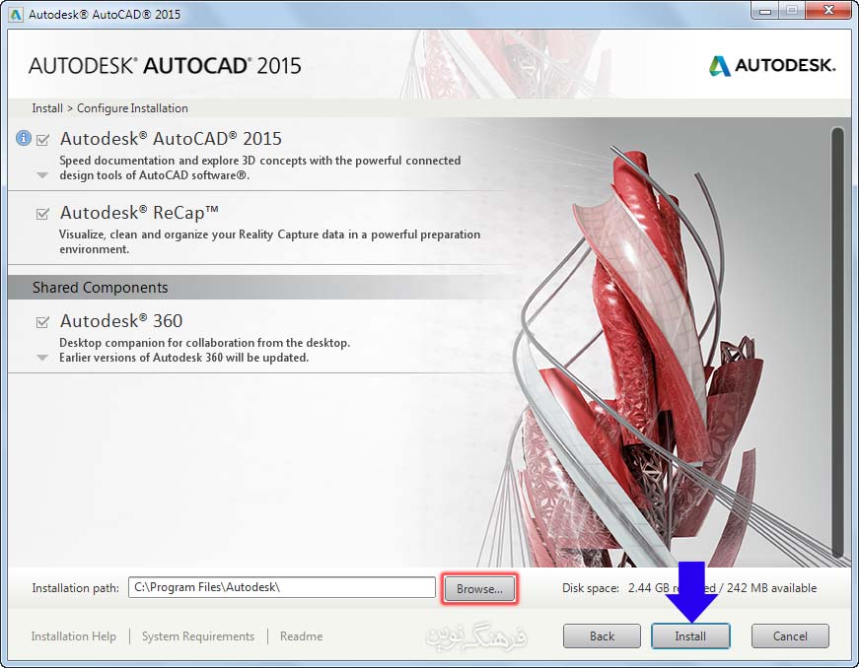Click the Installation path text field
The width and height of the screenshot is (859, 668).
click(x=282, y=587)
